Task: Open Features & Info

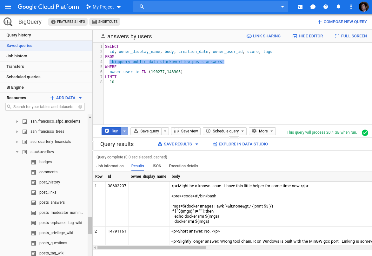Action: tap(68, 22)
